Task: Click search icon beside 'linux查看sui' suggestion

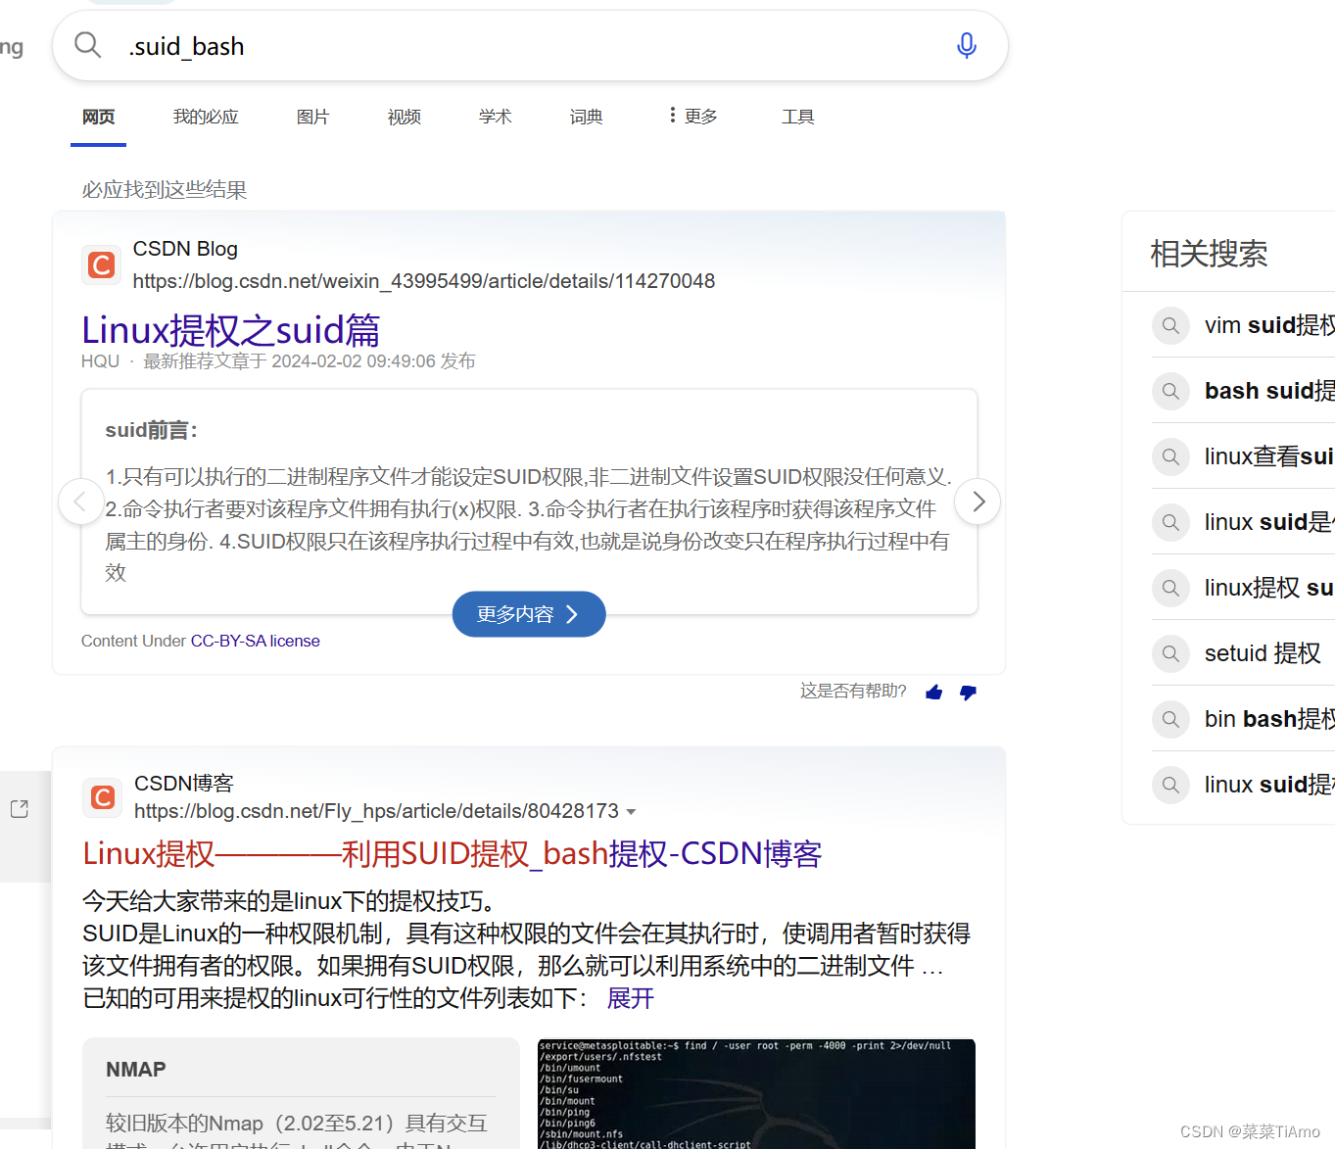Action: point(1170,456)
